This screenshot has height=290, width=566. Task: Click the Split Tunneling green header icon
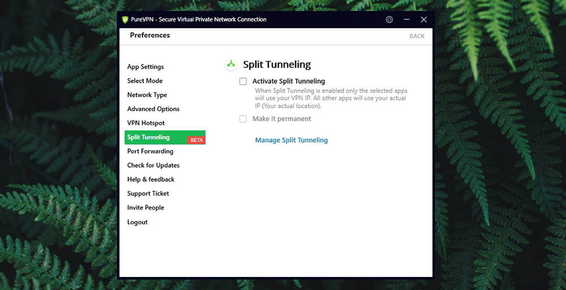click(x=231, y=64)
